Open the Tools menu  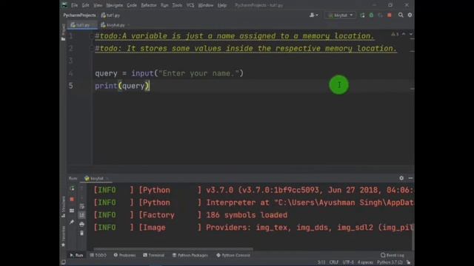(x=177, y=5)
